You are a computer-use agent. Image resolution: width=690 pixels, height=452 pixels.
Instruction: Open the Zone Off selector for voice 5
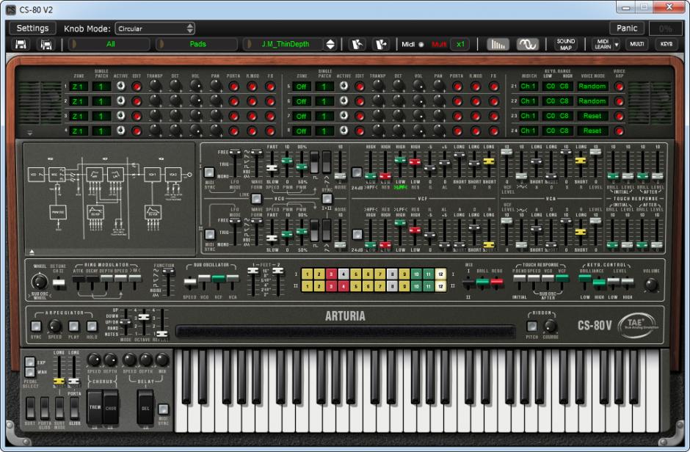click(302, 87)
